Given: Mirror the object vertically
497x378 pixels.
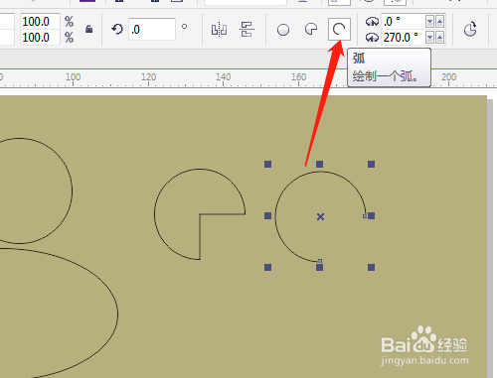Looking at the screenshot, I should click(x=247, y=30).
